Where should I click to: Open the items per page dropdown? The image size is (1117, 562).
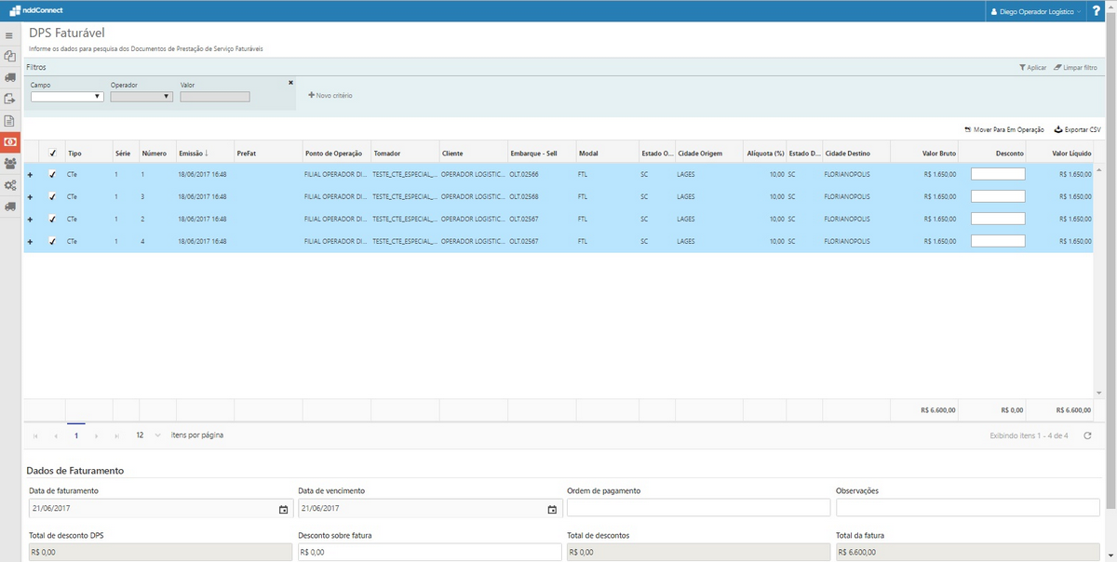148,435
